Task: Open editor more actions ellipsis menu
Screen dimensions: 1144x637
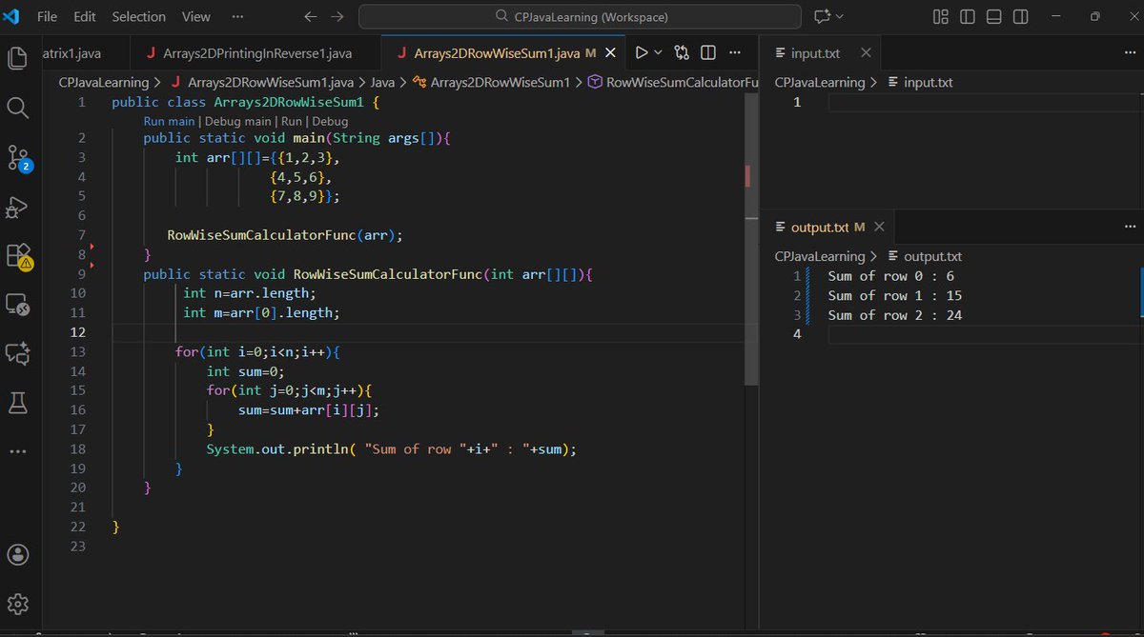Action: [733, 52]
